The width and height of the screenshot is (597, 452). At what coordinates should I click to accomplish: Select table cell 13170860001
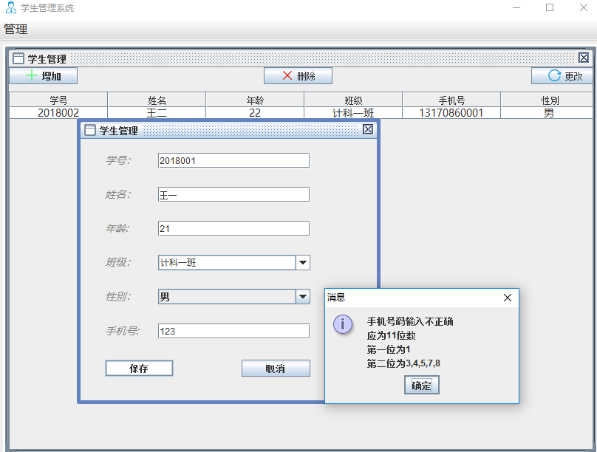[x=451, y=113]
